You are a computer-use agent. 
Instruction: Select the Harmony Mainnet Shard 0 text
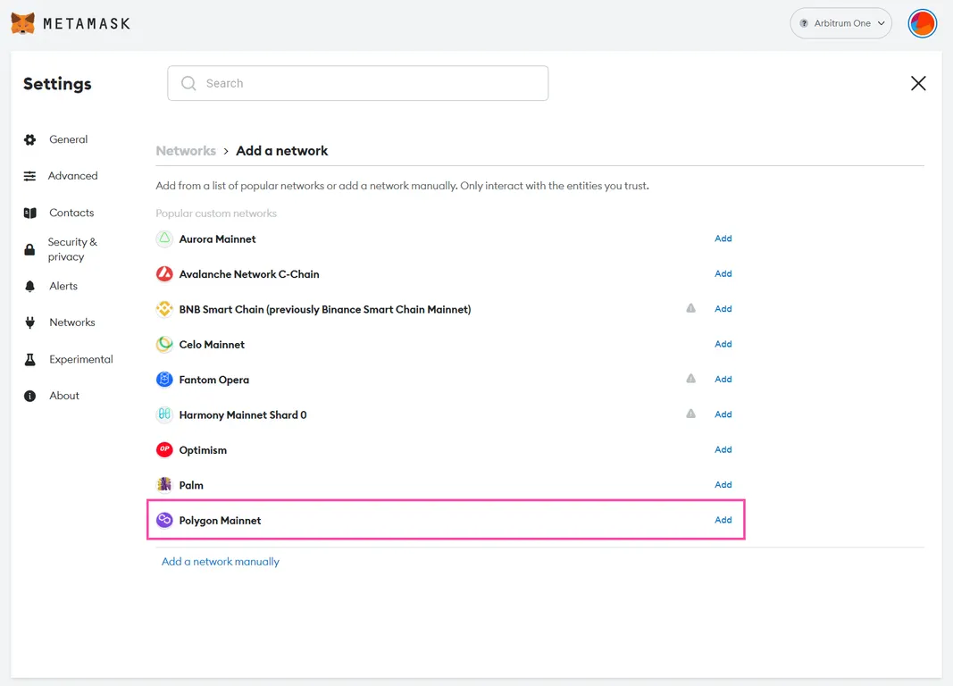coord(243,415)
